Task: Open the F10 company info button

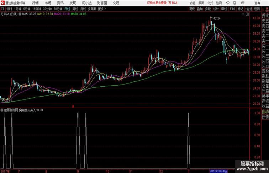Action: pyautogui.click(x=232, y=9)
